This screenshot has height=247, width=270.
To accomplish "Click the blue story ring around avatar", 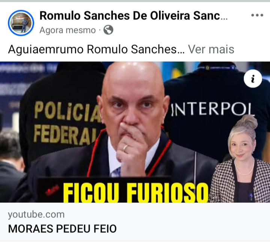I will coord(21,23).
